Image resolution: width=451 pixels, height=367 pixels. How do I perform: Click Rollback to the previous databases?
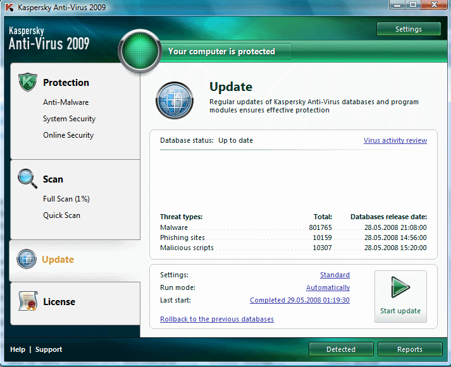[217, 319]
